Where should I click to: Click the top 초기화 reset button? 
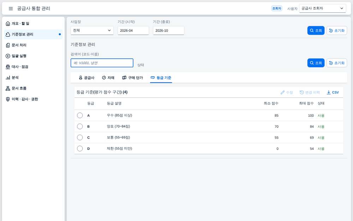pos(337,30)
